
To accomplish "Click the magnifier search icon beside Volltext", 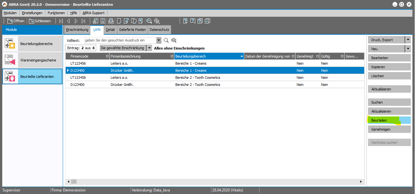I will pos(166,40).
